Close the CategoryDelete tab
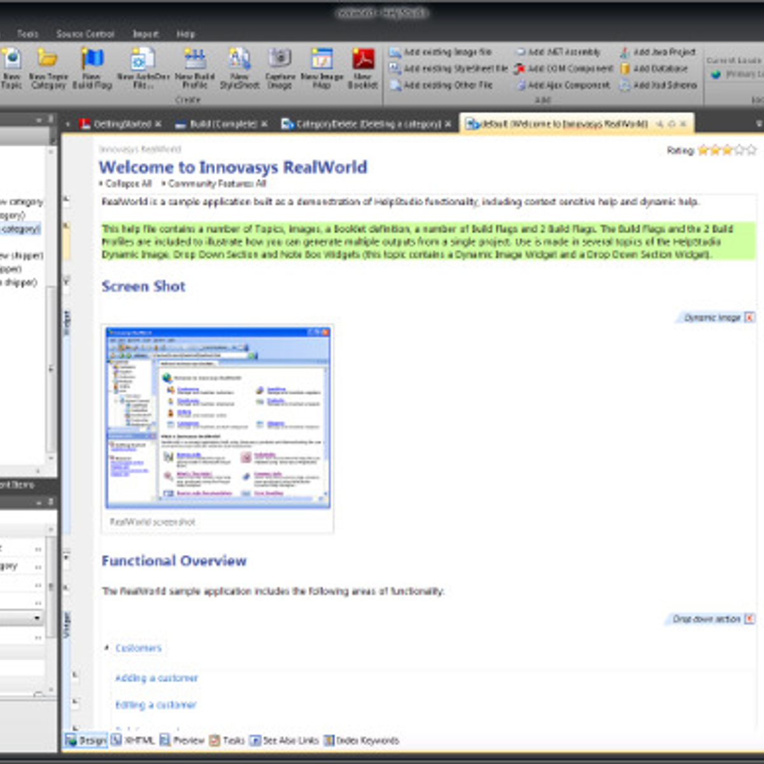The height and width of the screenshot is (764, 764). click(448, 124)
